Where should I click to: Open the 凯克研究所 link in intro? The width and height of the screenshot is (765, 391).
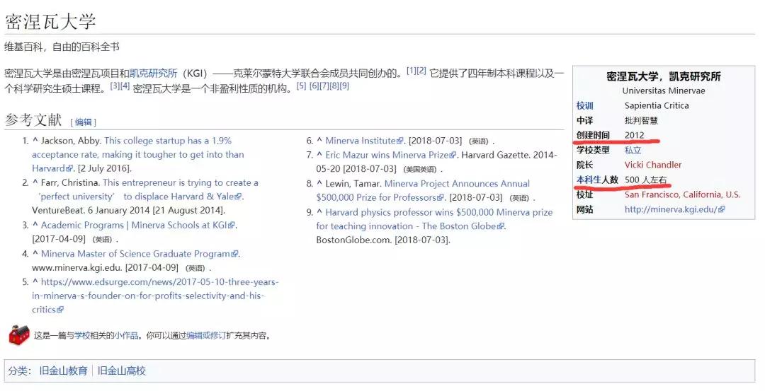click(153, 74)
